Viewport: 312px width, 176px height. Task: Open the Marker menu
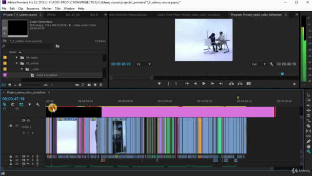(x=47, y=9)
